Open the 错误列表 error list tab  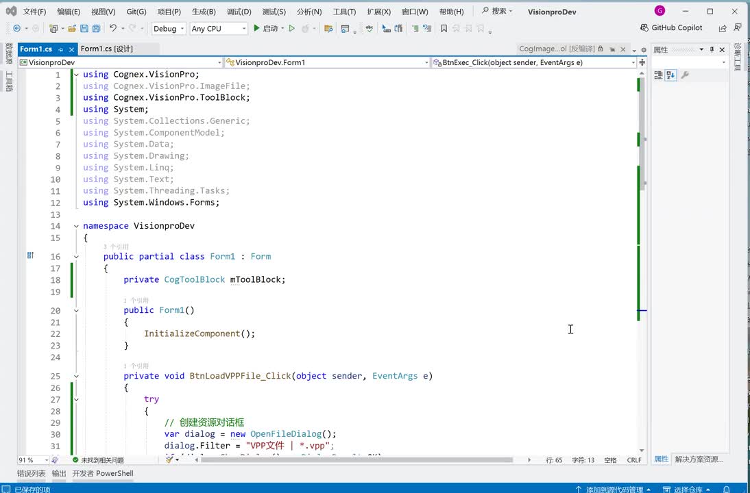[x=32, y=473]
